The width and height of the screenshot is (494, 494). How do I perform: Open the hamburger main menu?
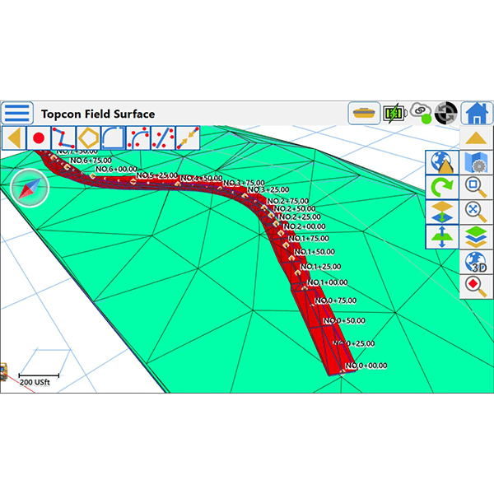17,113
